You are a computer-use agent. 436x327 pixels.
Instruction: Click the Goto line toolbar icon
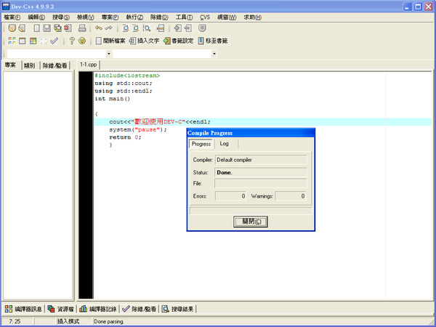click(x=161, y=28)
